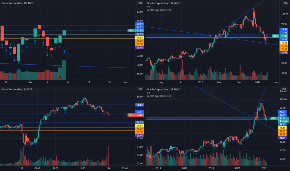290x171 pixels.
Task: Open the USD currency selector on the 1D chart
Action: point(140,3)
